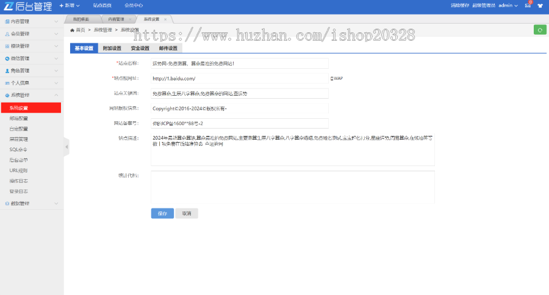Expand the 个人信息 sidebar chevron
The height and width of the screenshot is (295, 549).
(56, 83)
